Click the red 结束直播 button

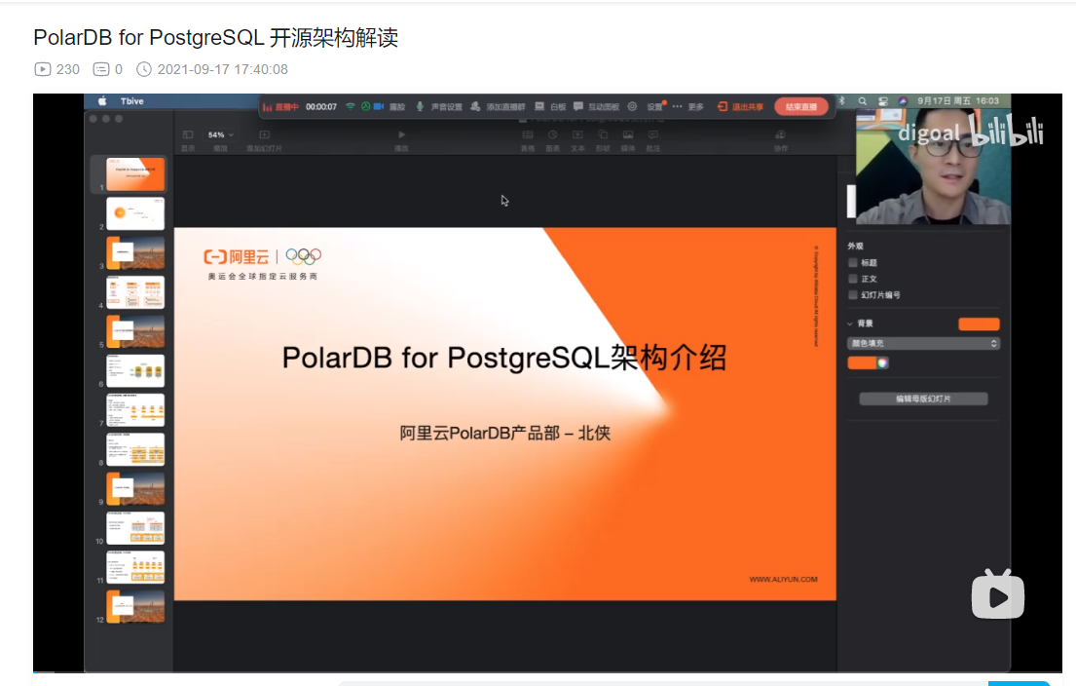pos(800,106)
